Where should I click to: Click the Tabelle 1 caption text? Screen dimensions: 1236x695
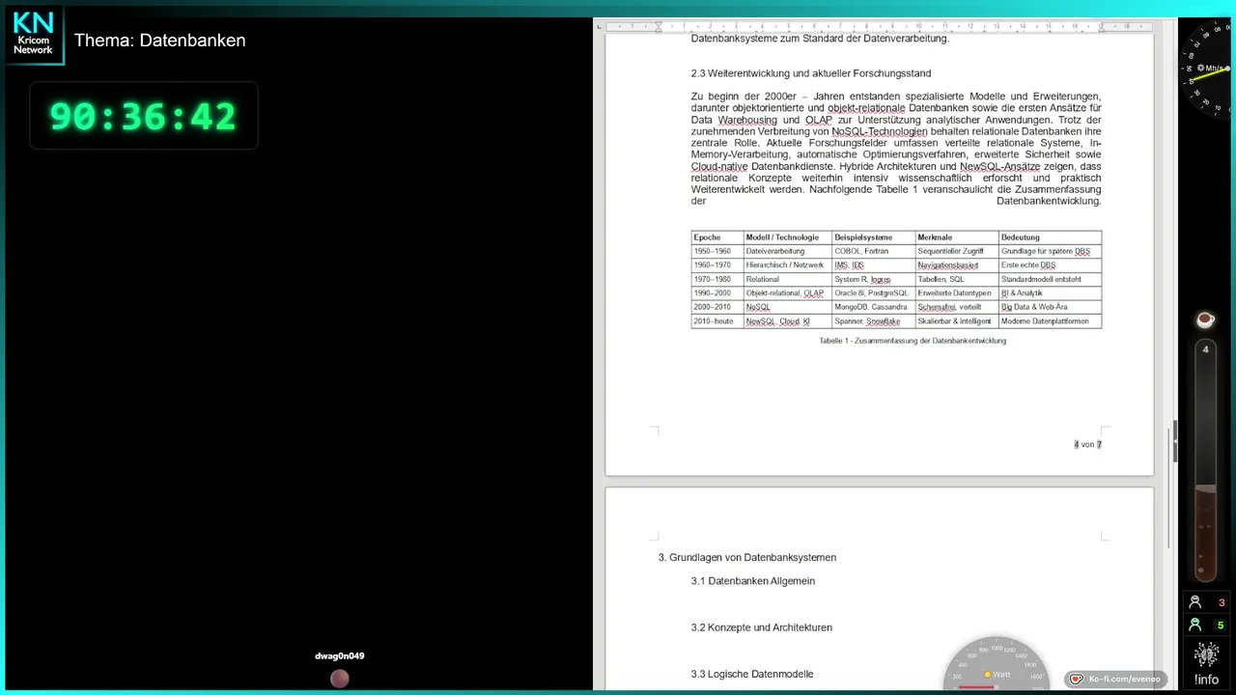[x=913, y=341]
